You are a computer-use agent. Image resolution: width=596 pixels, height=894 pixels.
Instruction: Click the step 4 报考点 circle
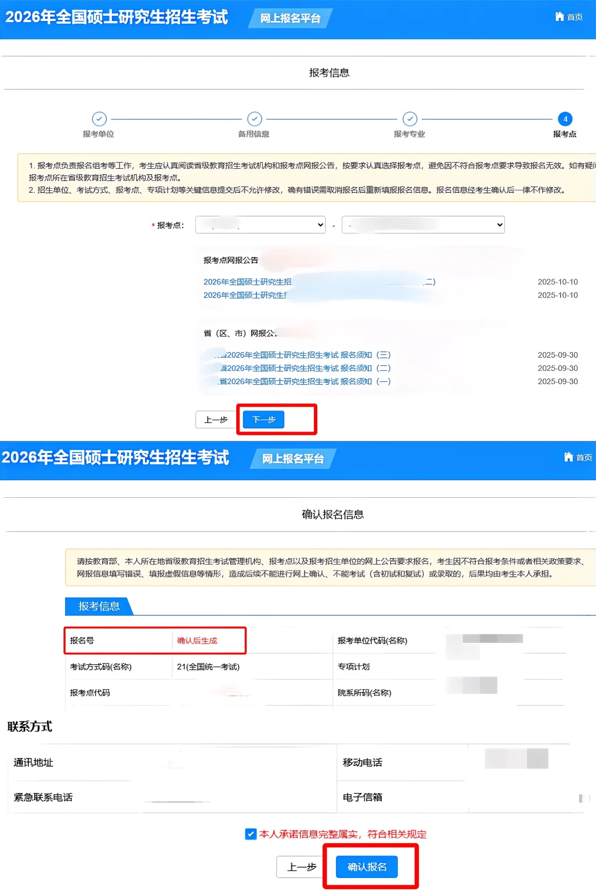click(565, 119)
